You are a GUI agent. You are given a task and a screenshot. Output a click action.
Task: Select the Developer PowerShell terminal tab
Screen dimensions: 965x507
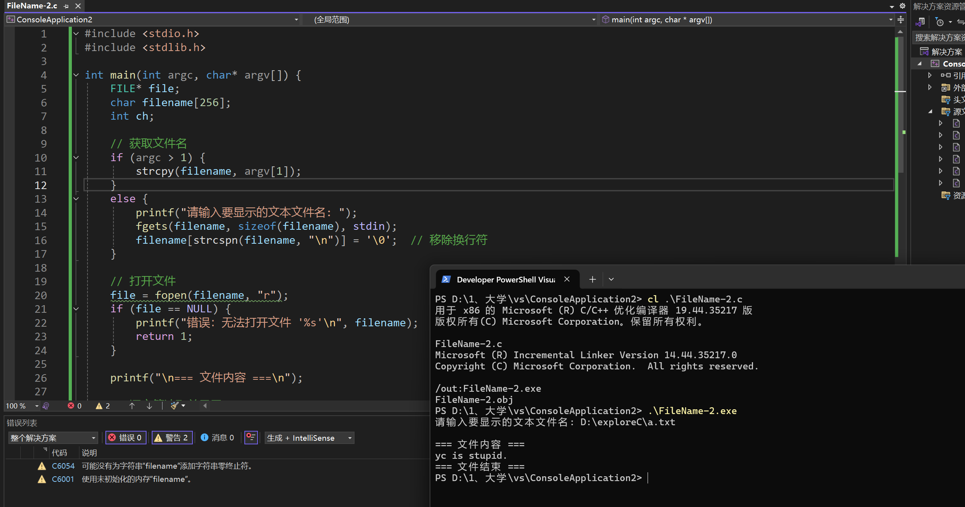(505, 280)
